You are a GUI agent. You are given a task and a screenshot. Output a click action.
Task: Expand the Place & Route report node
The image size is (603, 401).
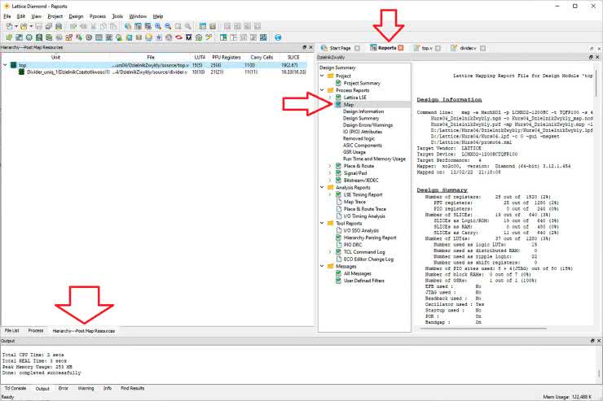click(330, 165)
